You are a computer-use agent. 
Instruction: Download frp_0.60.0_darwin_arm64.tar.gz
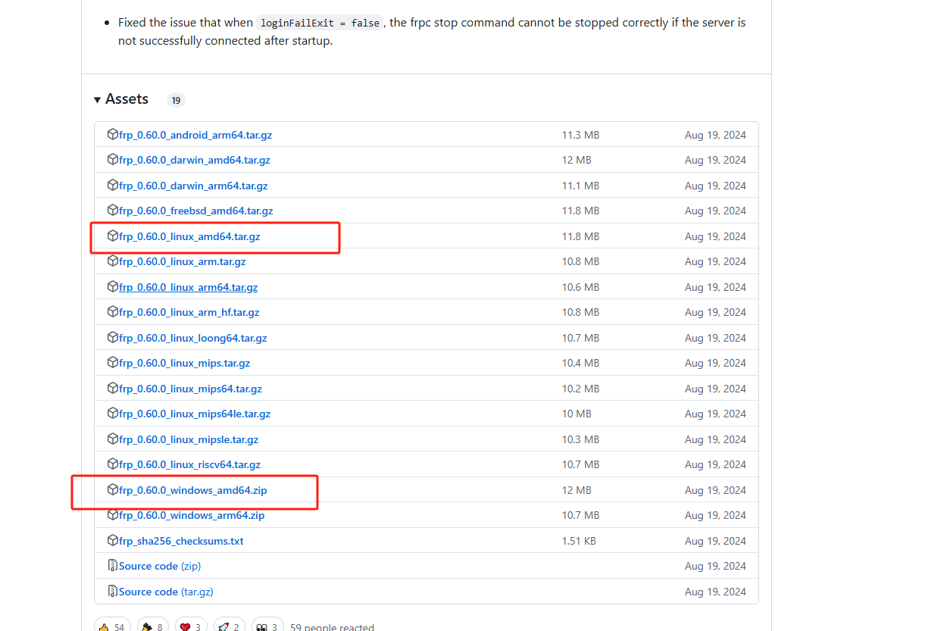[193, 186]
